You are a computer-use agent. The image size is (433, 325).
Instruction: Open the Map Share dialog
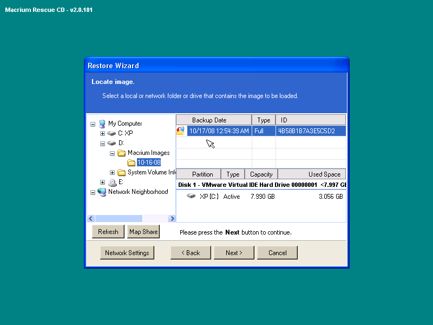143,232
